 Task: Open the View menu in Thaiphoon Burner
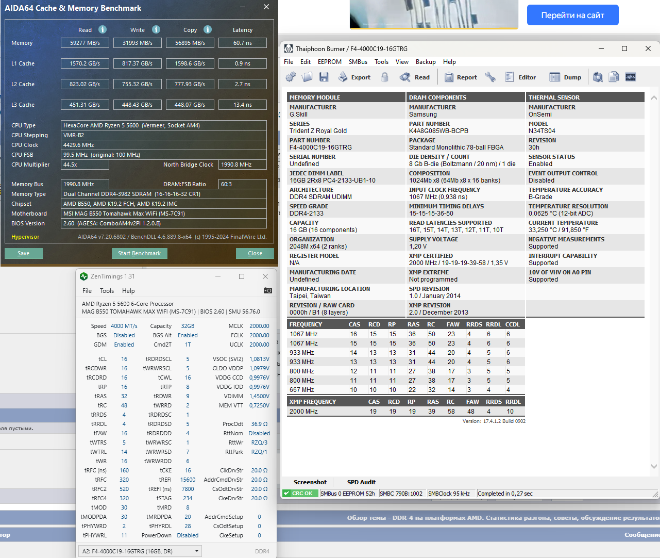pyautogui.click(x=402, y=62)
